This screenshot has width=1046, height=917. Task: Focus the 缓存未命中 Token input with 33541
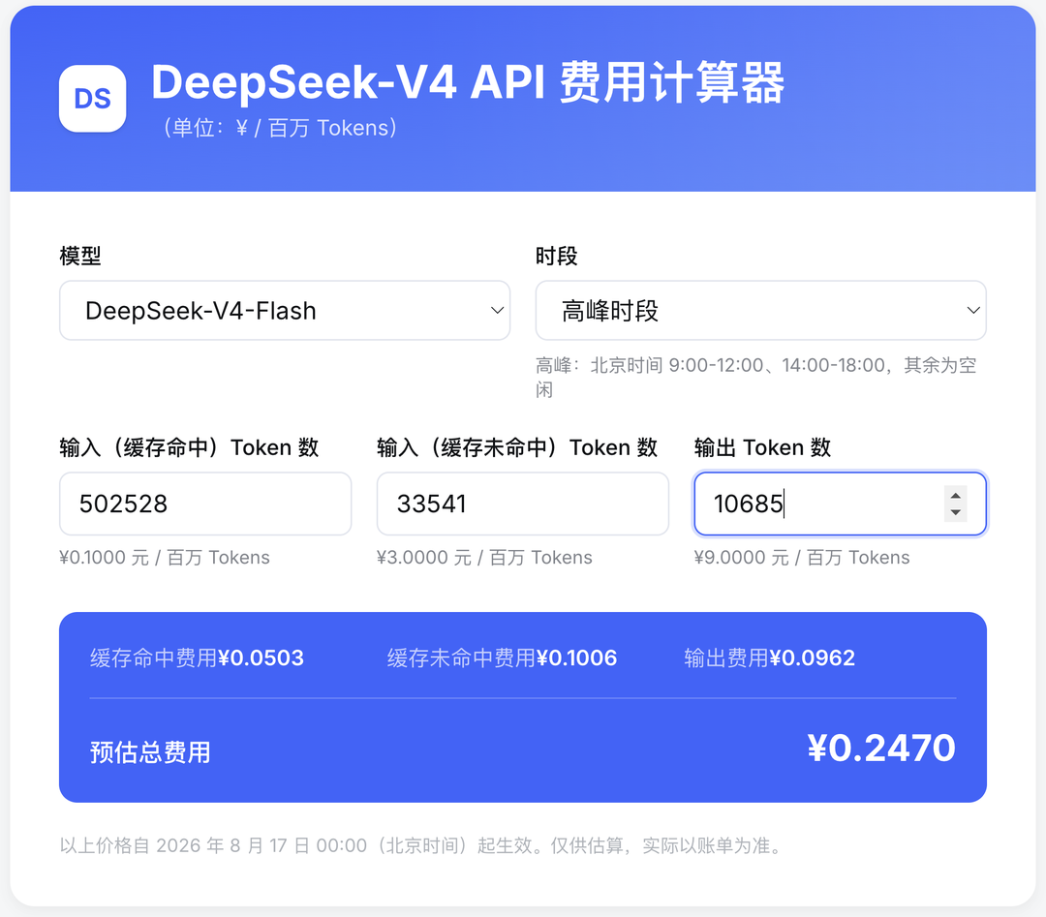pyautogui.click(x=522, y=504)
